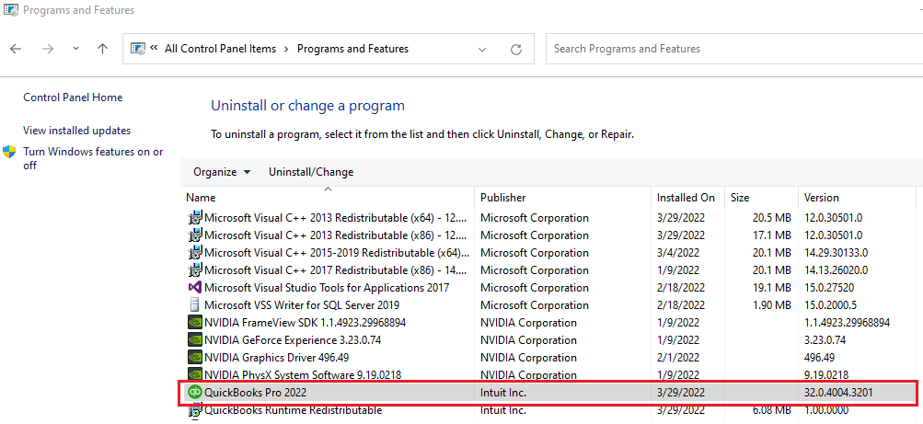The image size is (923, 424).
Task: Click version 14.29.30133.0
Action: click(836, 253)
